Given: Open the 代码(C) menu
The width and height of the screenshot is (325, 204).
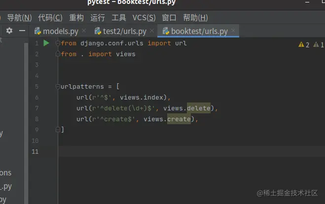Looking at the screenshot, I should pyautogui.click(x=50, y=18).
